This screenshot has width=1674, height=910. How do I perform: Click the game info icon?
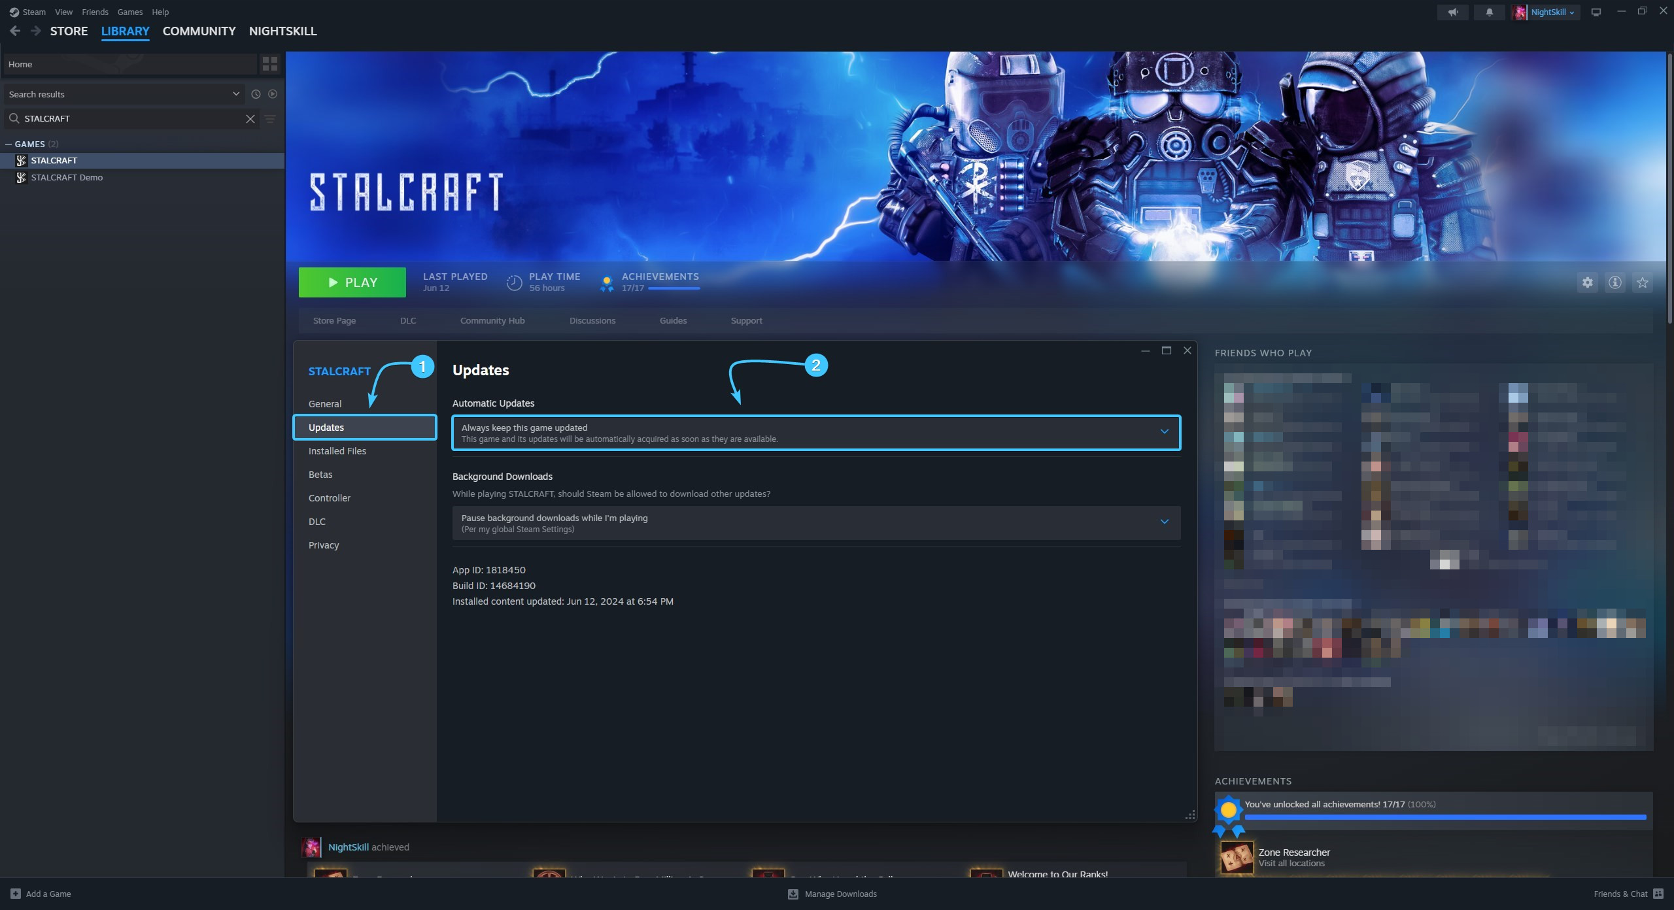click(1614, 282)
